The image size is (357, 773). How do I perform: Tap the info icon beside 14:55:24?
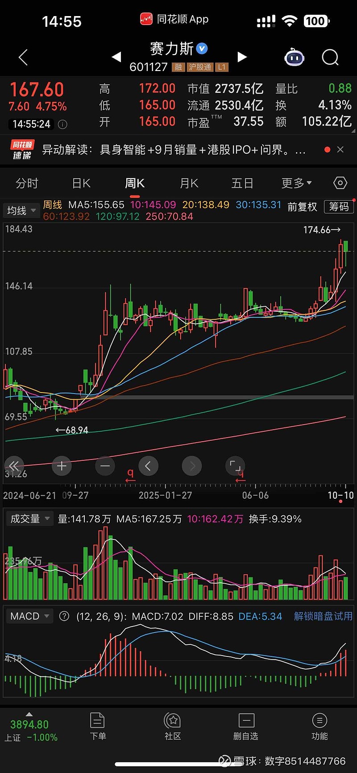pos(63,124)
